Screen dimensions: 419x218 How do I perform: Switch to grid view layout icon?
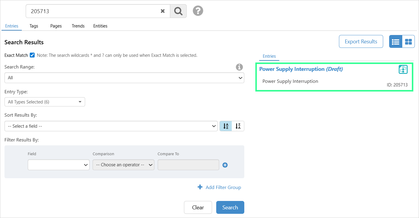tap(408, 42)
